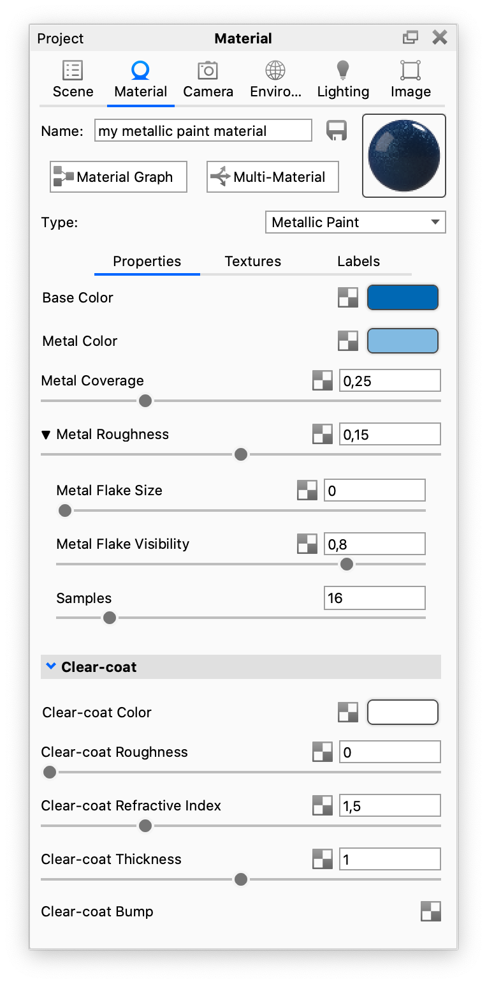The width and height of the screenshot is (487, 984).
Task: Open the Metal Flake Visibility texture slot
Action: [307, 544]
